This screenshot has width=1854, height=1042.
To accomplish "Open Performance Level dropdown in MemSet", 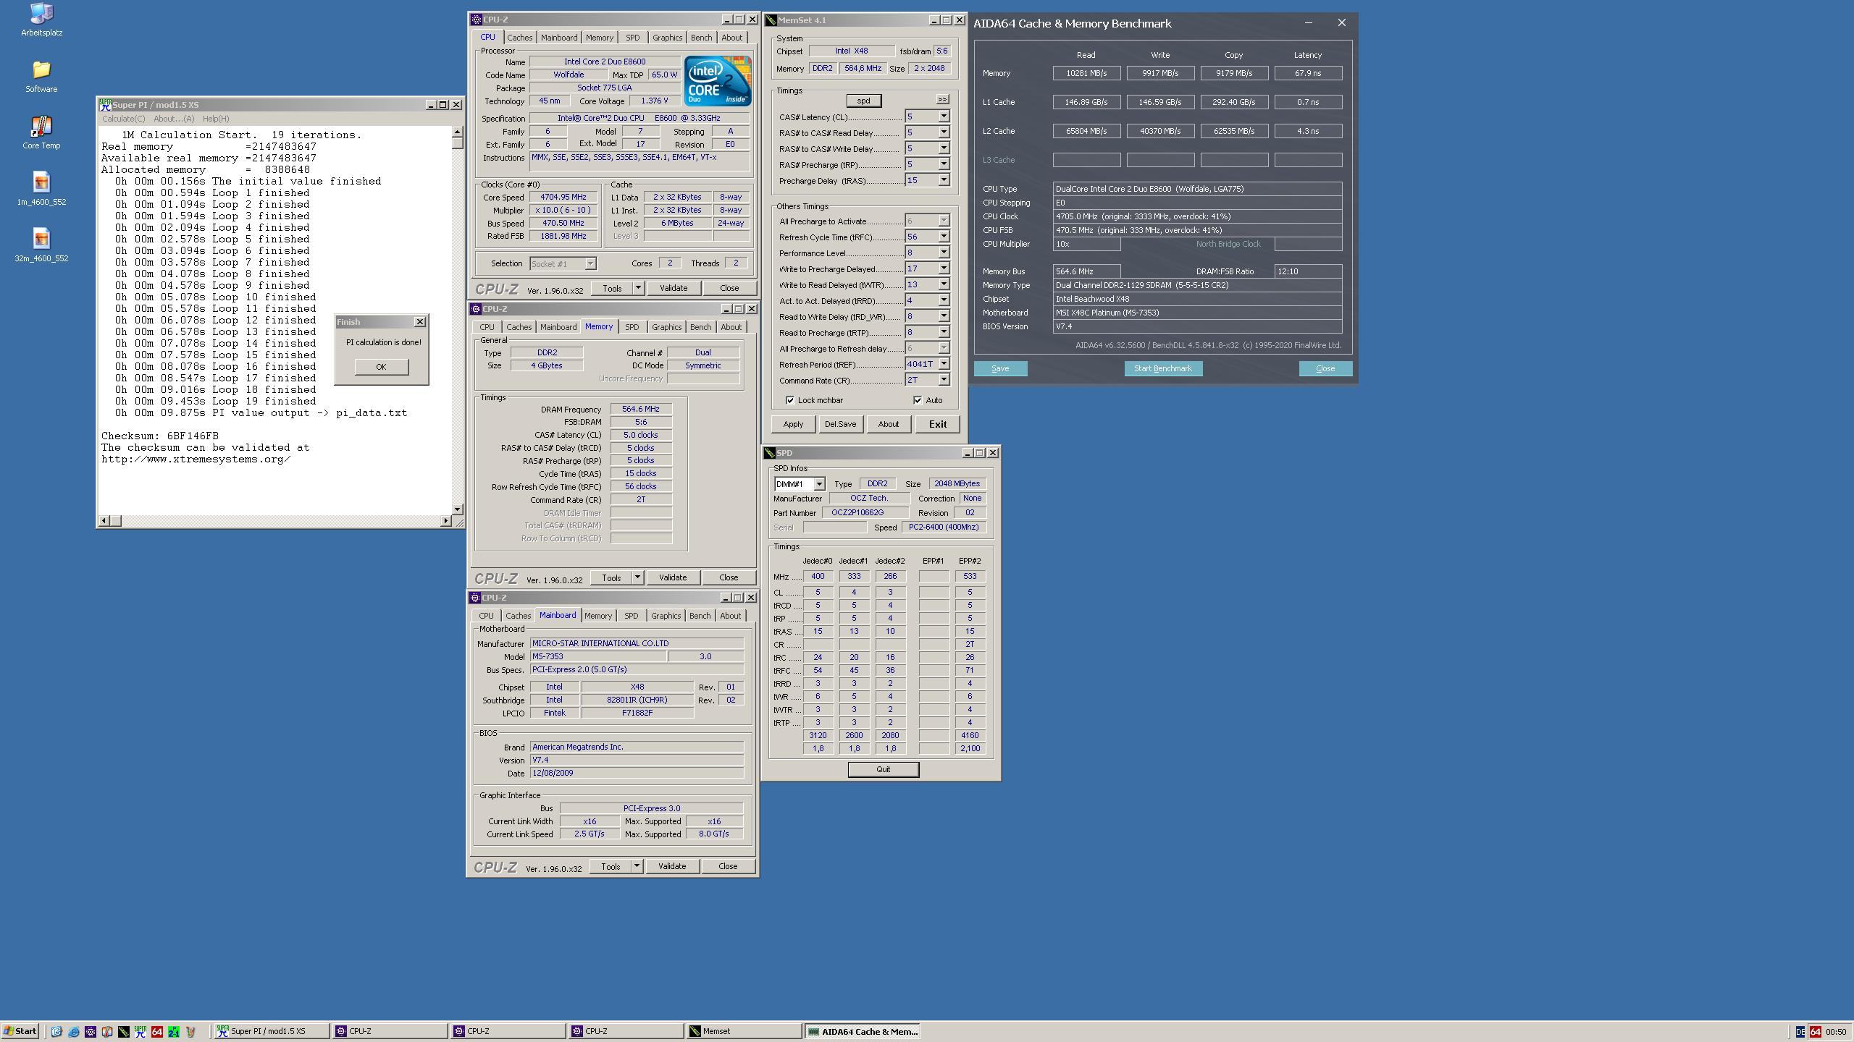I will 944,253.
